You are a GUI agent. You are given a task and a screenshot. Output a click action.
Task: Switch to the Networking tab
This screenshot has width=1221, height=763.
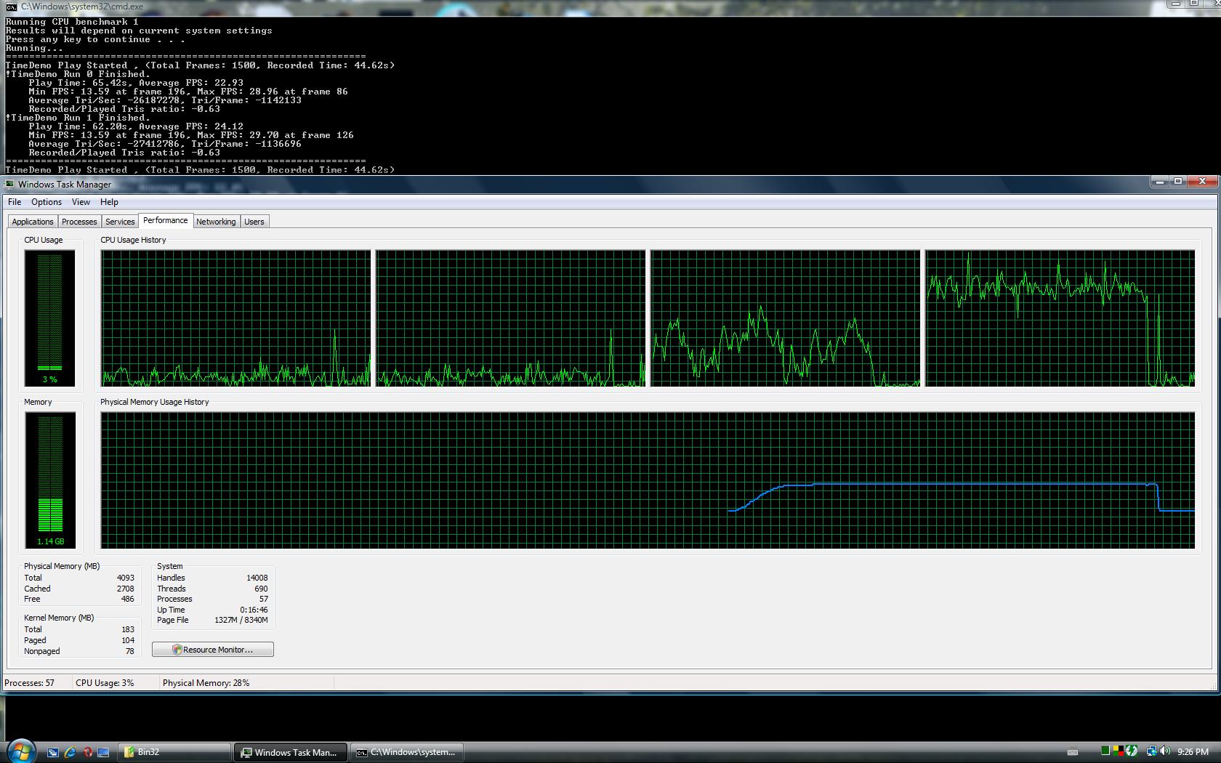(216, 222)
